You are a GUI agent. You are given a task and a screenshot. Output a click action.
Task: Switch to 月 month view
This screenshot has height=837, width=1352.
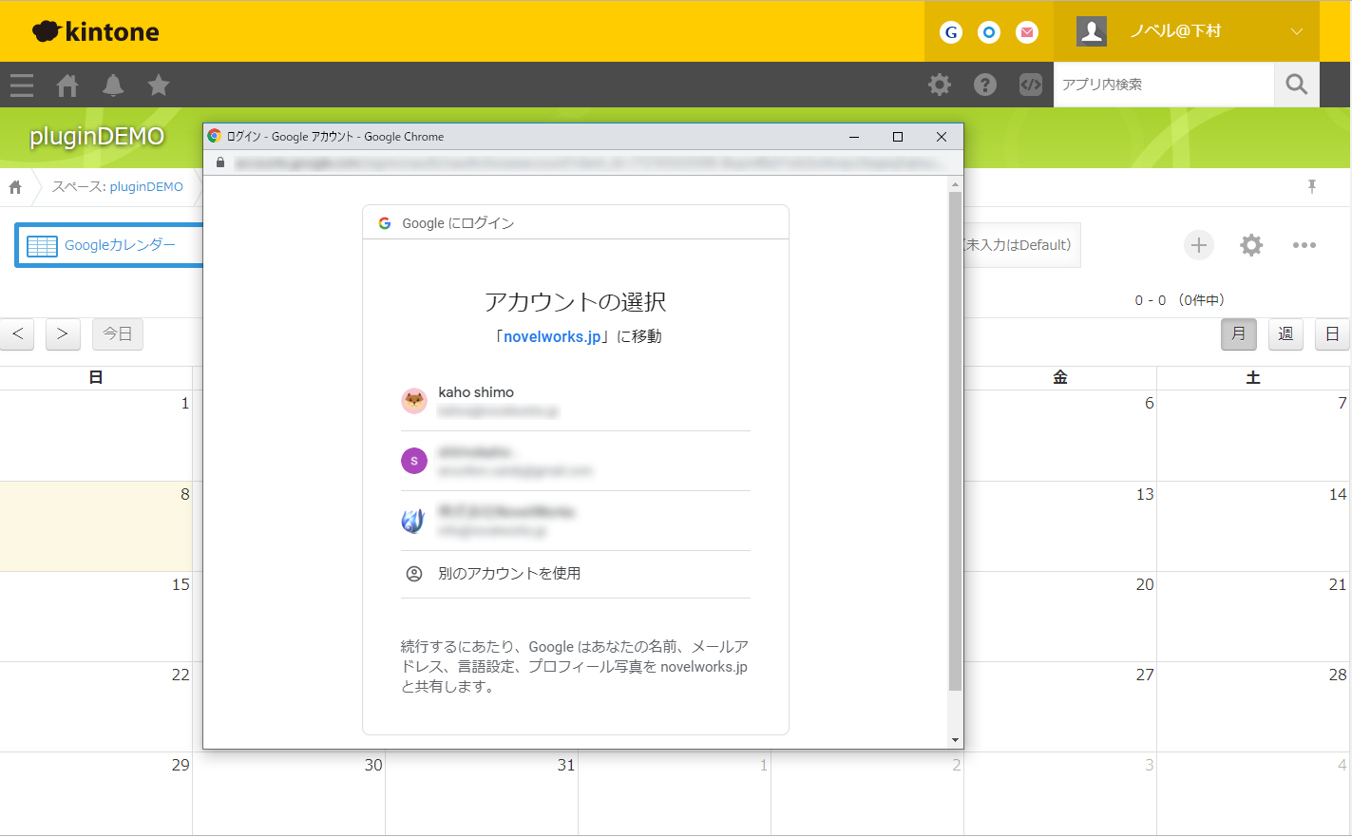click(x=1239, y=333)
